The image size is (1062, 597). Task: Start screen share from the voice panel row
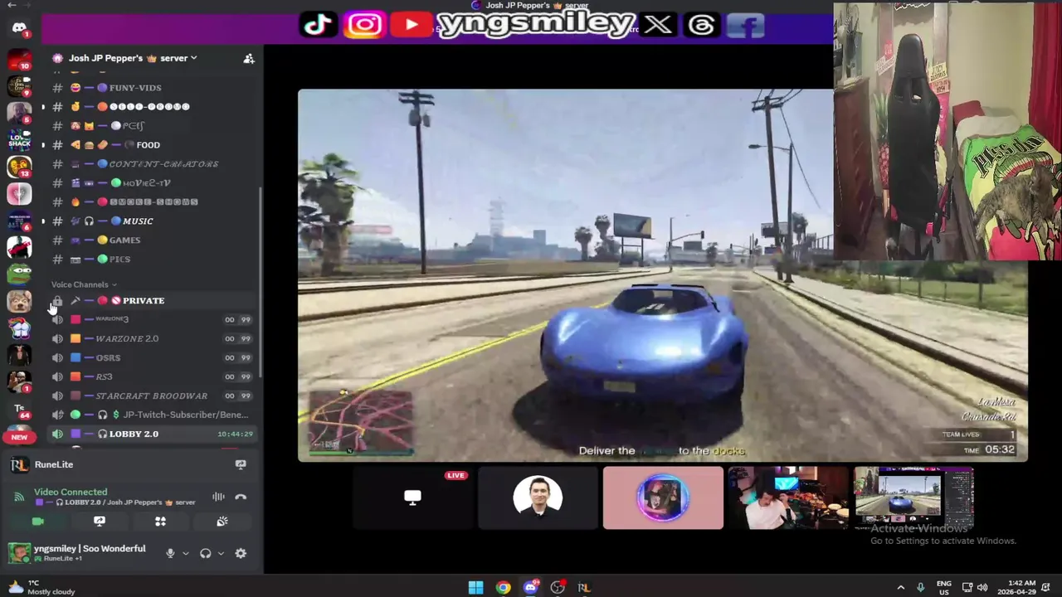(99, 522)
